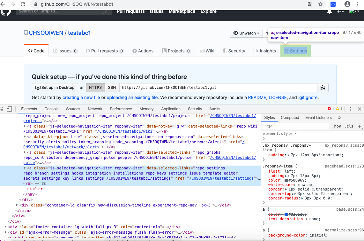
Task: Expand the repo_graphs anchor node
Action: click(x=25, y=152)
